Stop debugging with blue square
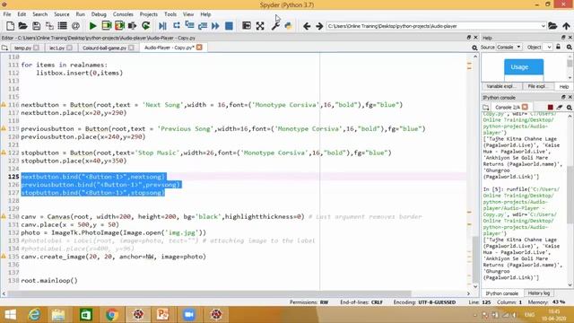Screen dimensions: 574x323 [229, 26]
